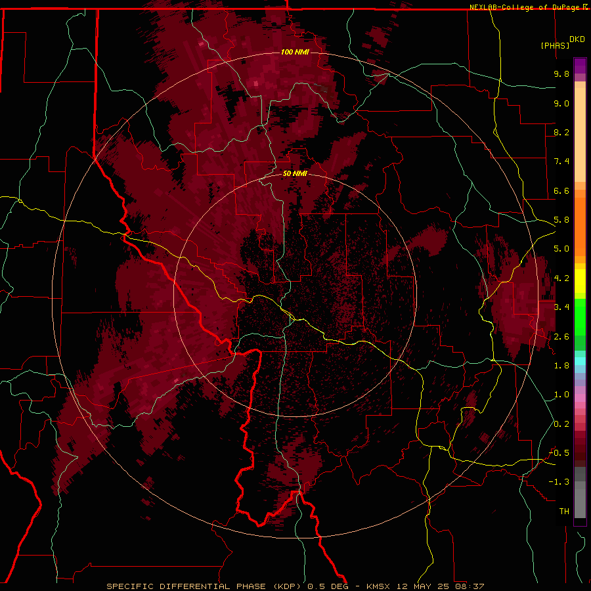
Task: Click the 9.0 scale value
Action: click(561, 103)
